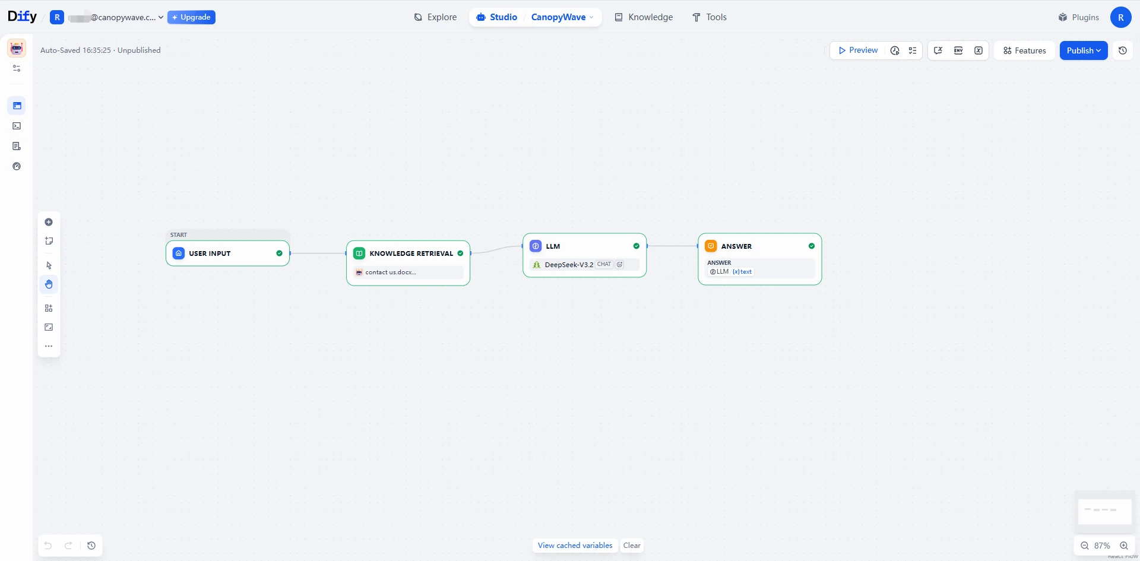Select the pointer mode tool

coord(49,265)
